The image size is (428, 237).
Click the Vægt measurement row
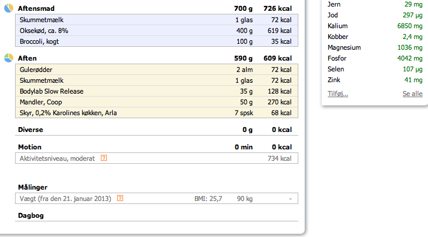(x=157, y=199)
